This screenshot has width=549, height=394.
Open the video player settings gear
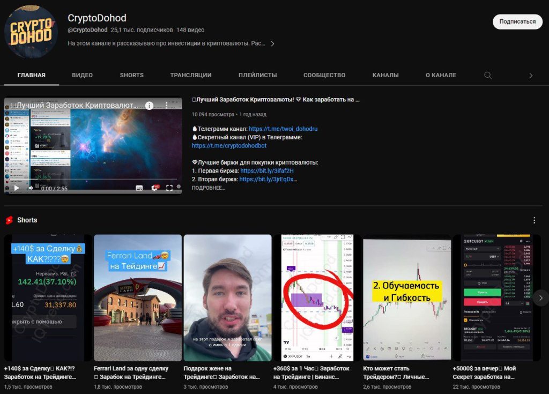[x=154, y=188]
